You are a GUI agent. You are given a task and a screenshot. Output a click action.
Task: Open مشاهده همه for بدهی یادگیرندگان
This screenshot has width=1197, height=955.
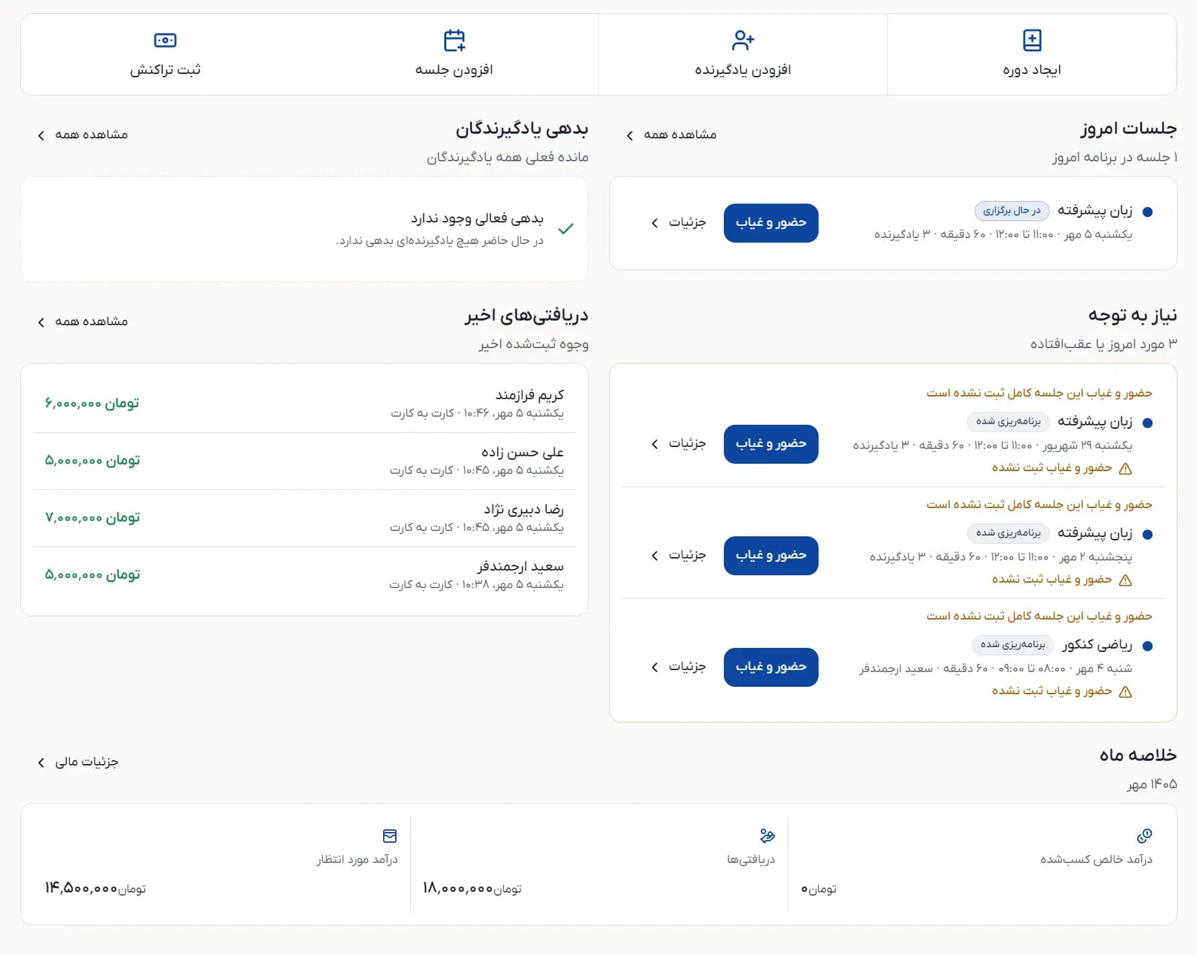83,135
